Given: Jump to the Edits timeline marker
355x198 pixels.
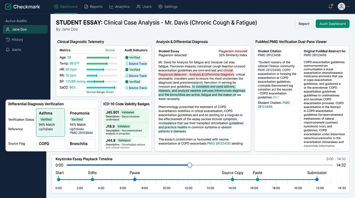Looking at the screenshot, I should [x=92, y=179].
